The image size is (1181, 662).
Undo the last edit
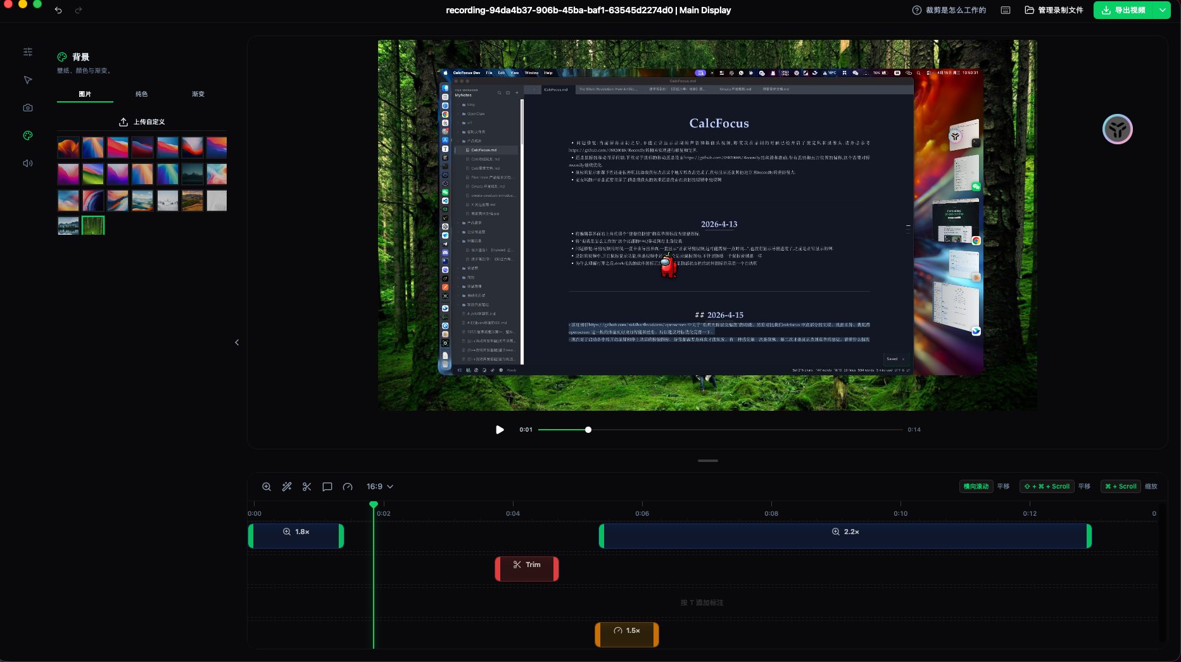[58, 10]
